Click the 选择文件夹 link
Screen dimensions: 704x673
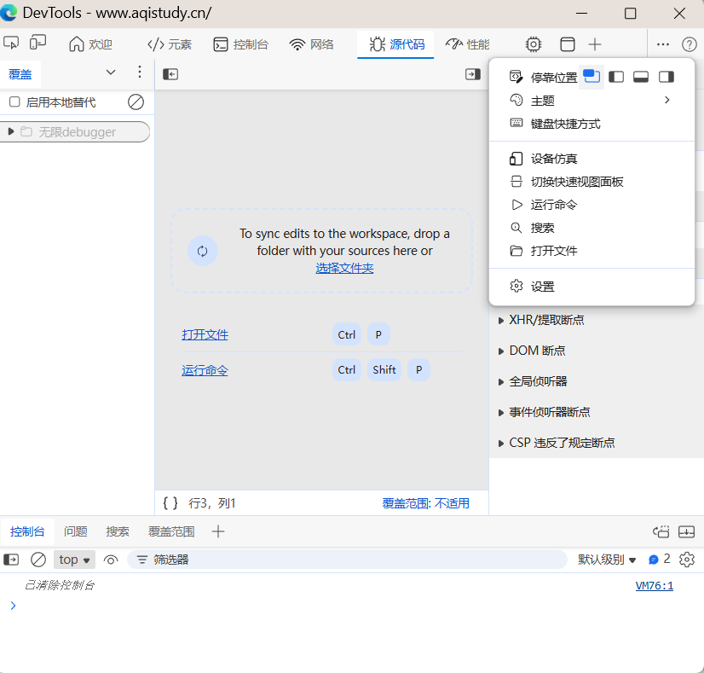pos(344,268)
